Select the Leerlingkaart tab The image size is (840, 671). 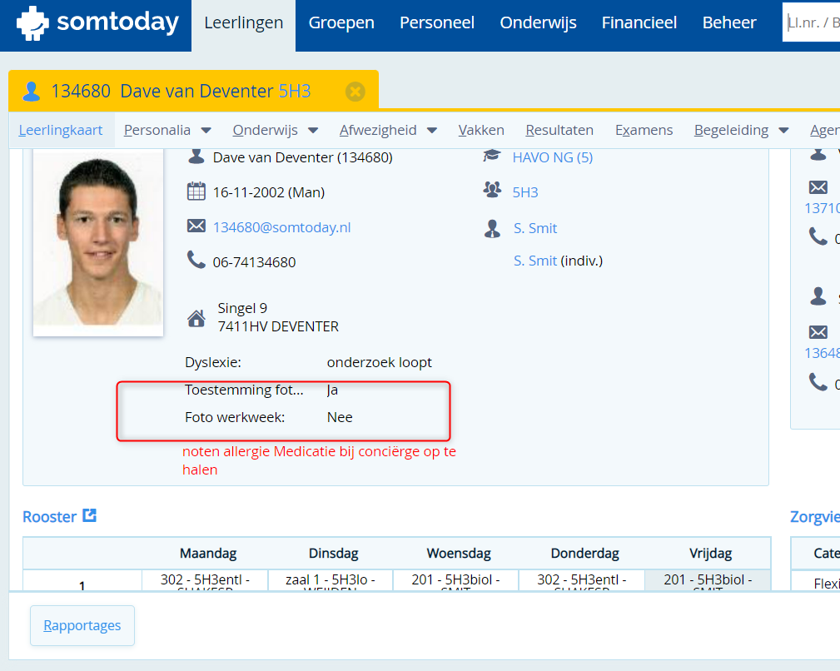tap(61, 130)
